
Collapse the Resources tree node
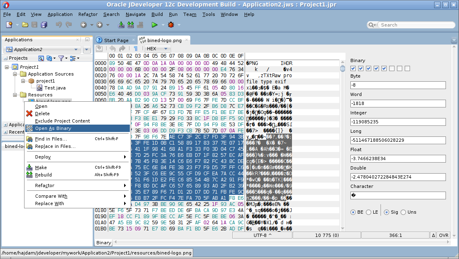[15, 95]
